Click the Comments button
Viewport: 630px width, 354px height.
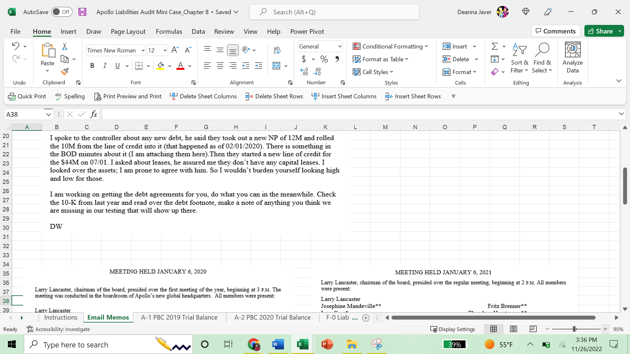(x=556, y=31)
